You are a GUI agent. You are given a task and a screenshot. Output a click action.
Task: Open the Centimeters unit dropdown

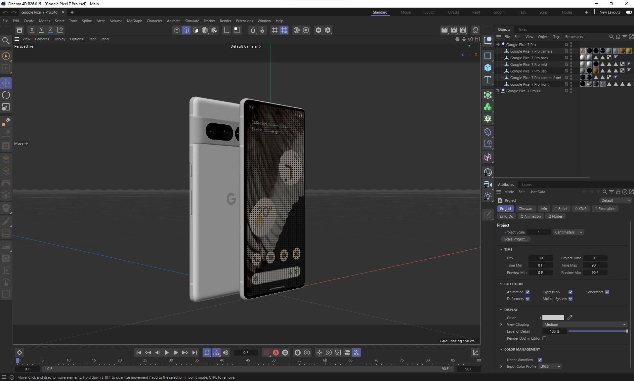pyautogui.click(x=569, y=232)
